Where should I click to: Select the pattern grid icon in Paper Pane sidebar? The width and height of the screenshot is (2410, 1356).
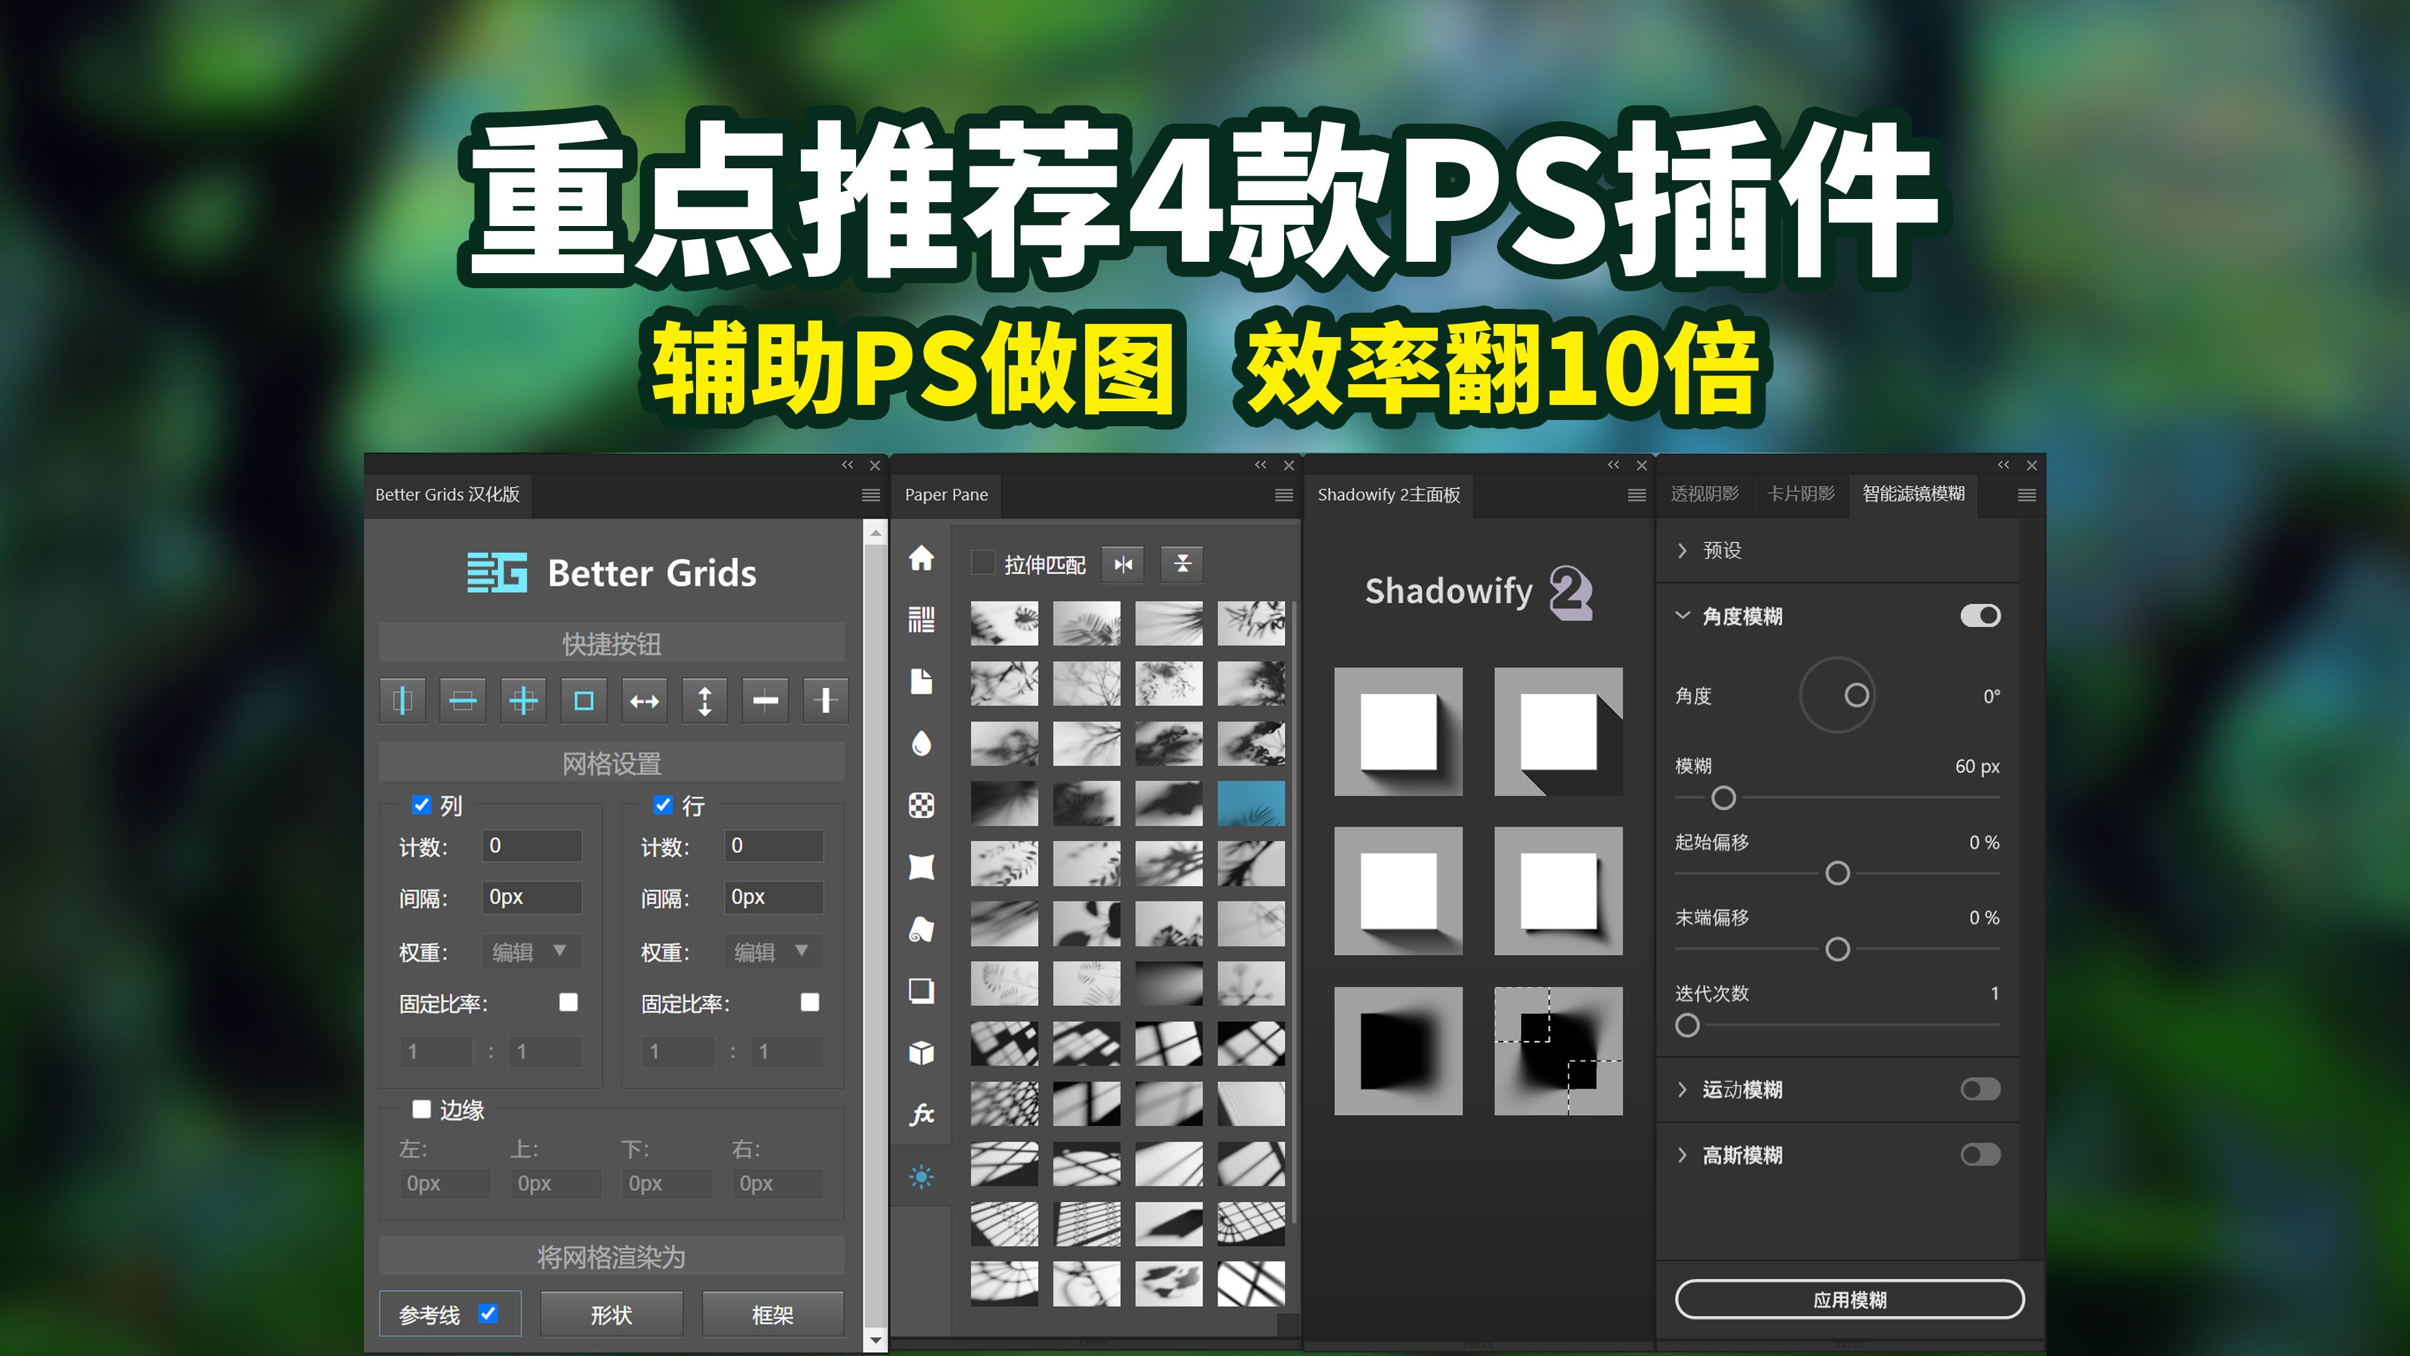point(921,620)
